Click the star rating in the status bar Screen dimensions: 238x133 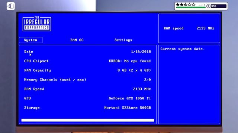(186, 5)
